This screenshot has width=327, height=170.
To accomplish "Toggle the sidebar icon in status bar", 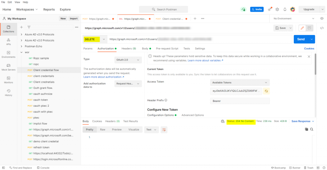I will (3, 168).
